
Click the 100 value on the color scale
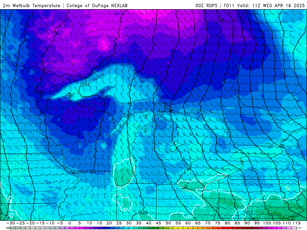267,223
